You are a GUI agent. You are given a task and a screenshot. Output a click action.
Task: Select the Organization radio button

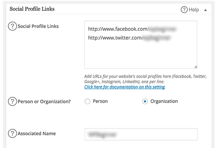click(x=145, y=101)
